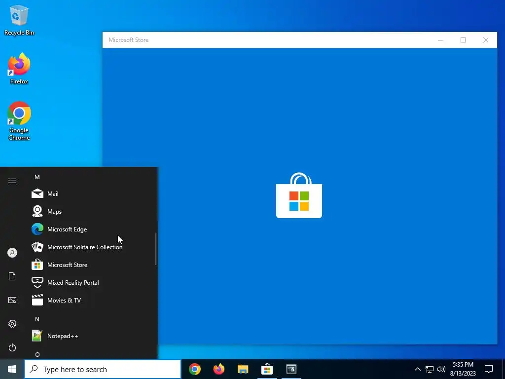Open Notepad++ from Start menu
This screenshot has width=505, height=379.
[x=92, y=336]
